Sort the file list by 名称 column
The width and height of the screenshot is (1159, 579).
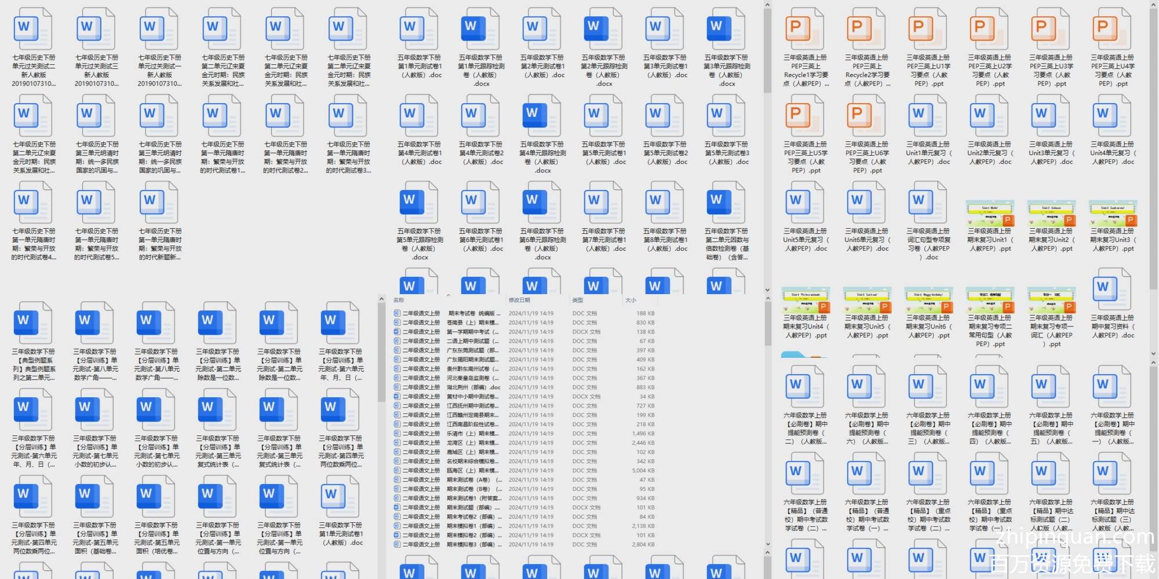399,300
